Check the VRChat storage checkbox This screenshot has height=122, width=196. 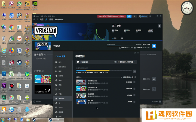pyautogui.click(x=134, y=102)
